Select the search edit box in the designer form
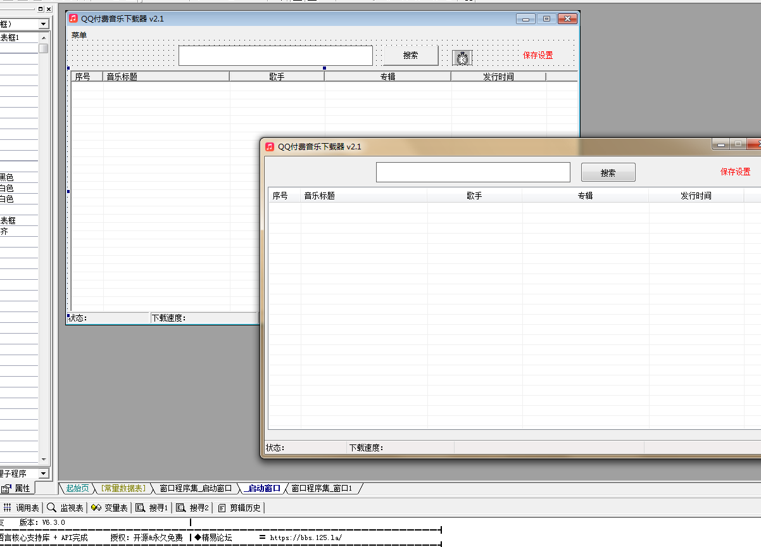This screenshot has width=761, height=547. pyautogui.click(x=275, y=56)
